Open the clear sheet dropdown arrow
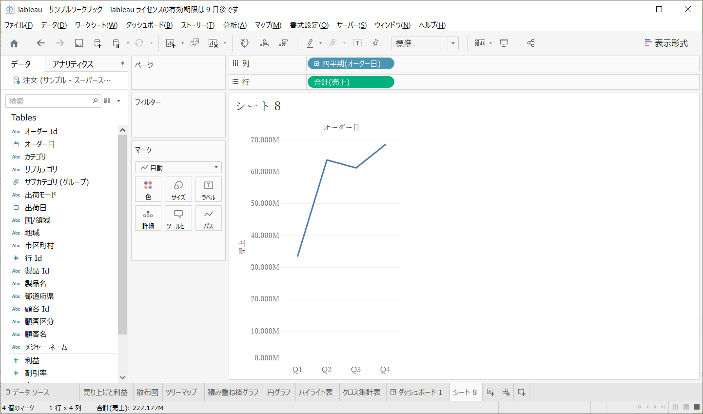Screen dimensions: 703x414 225,43
